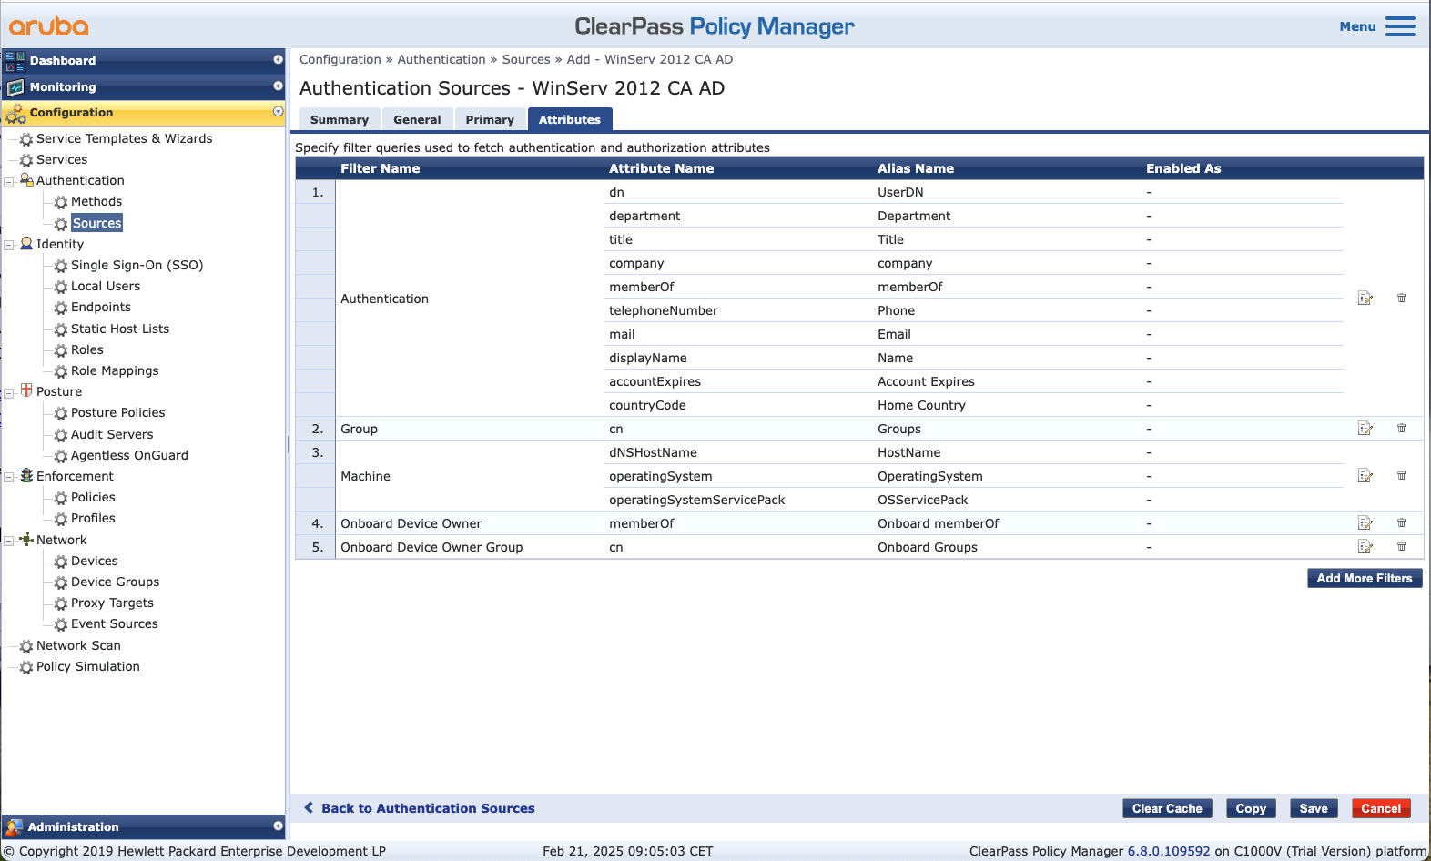Collapse the Identity tree node

tap(9, 245)
